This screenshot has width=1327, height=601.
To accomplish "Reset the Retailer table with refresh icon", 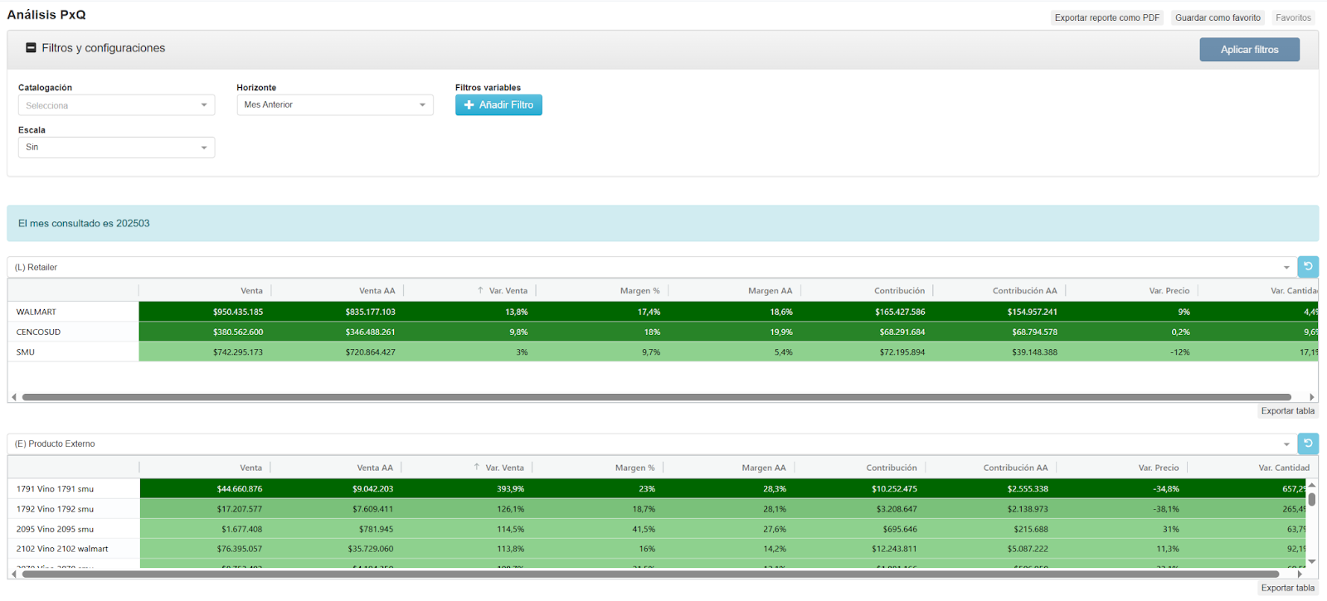I will tap(1308, 267).
